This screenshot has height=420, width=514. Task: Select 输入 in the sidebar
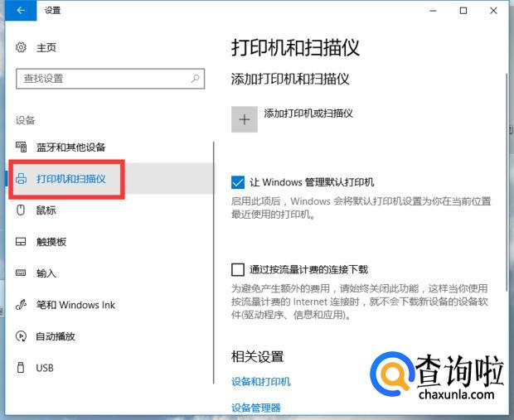(46, 273)
